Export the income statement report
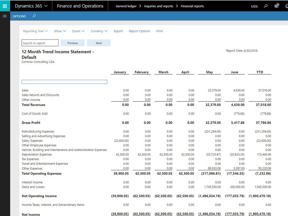This screenshot has height=216, width=288. (118, 31)
